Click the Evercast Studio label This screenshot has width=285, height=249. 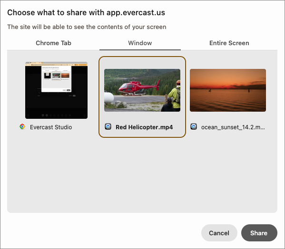point(51,127)
